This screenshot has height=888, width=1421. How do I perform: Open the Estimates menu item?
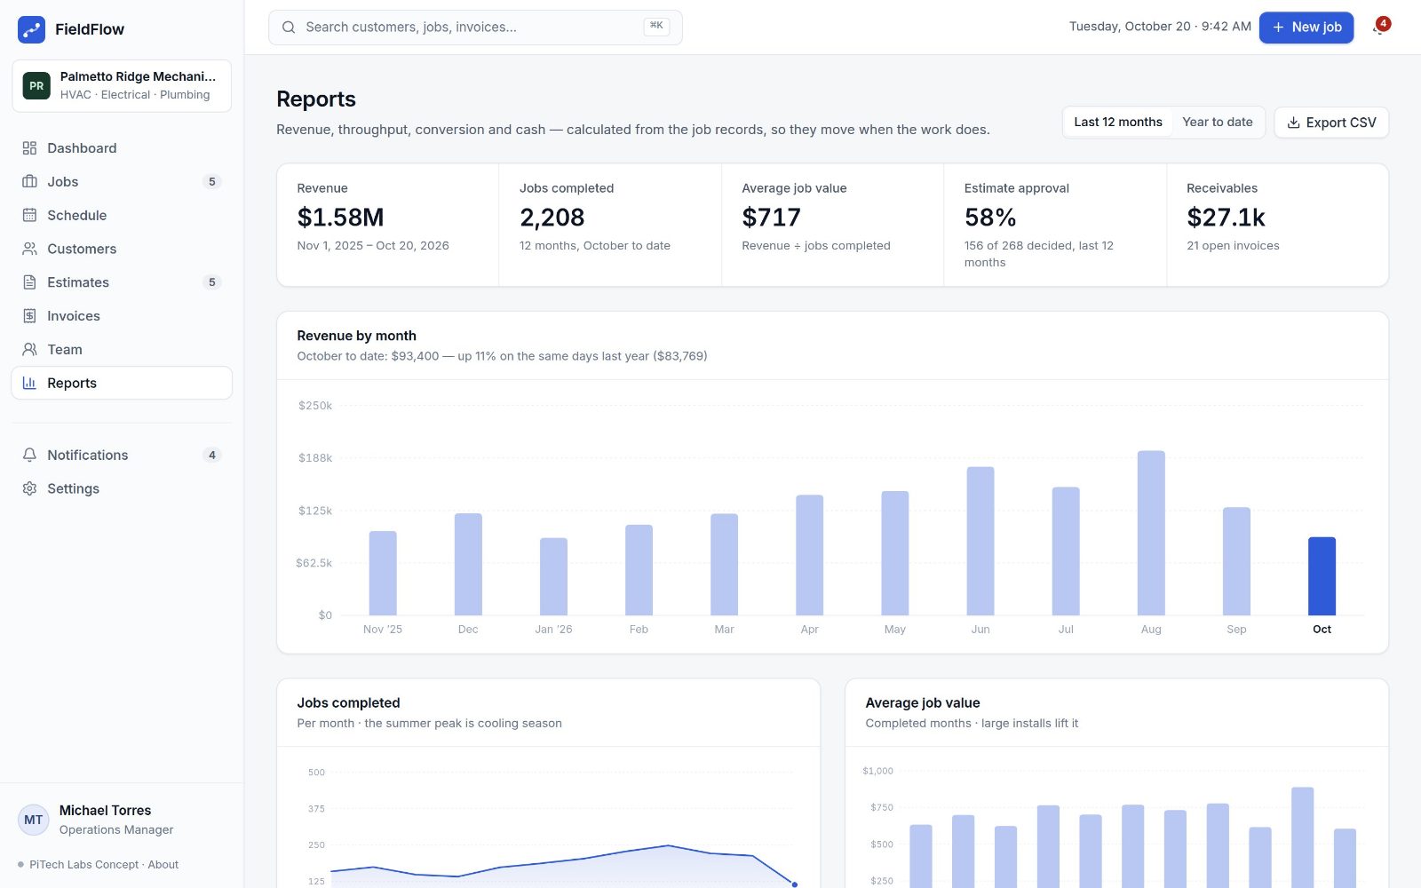pyautogui.click(x=122, y=282)
